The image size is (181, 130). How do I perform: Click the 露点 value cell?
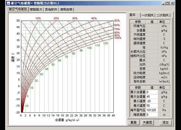point(152,60)
